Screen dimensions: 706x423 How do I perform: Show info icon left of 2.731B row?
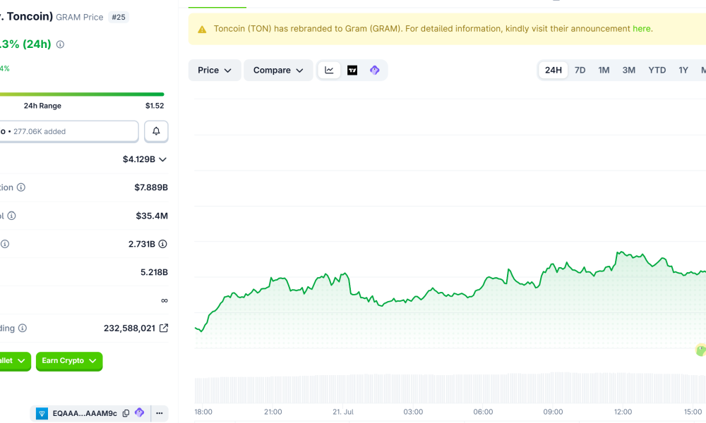pyautogui.click(x=5, y=244)
